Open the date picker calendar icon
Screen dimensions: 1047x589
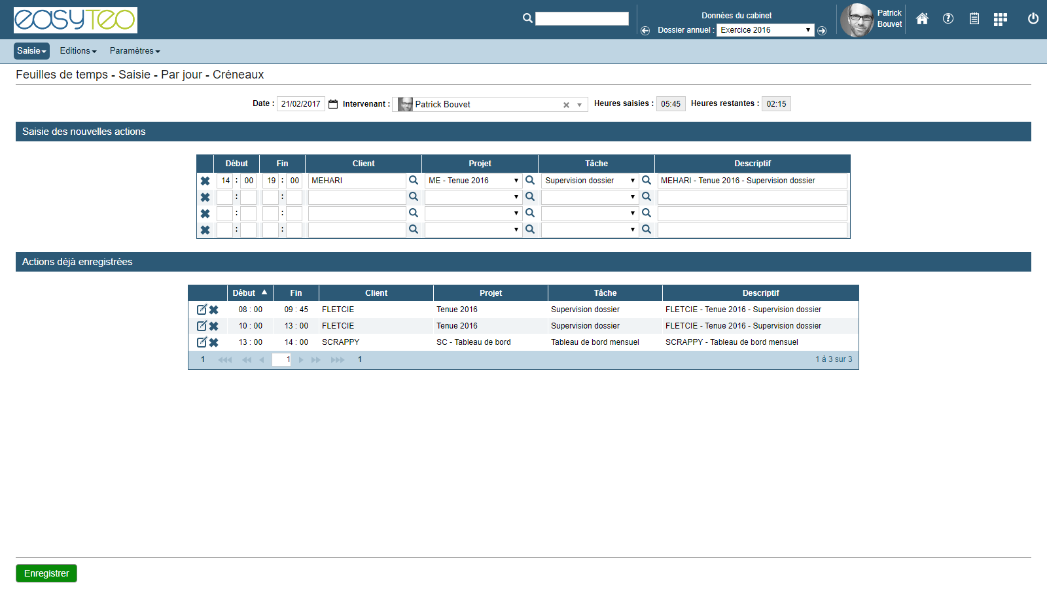pos(333,104)
